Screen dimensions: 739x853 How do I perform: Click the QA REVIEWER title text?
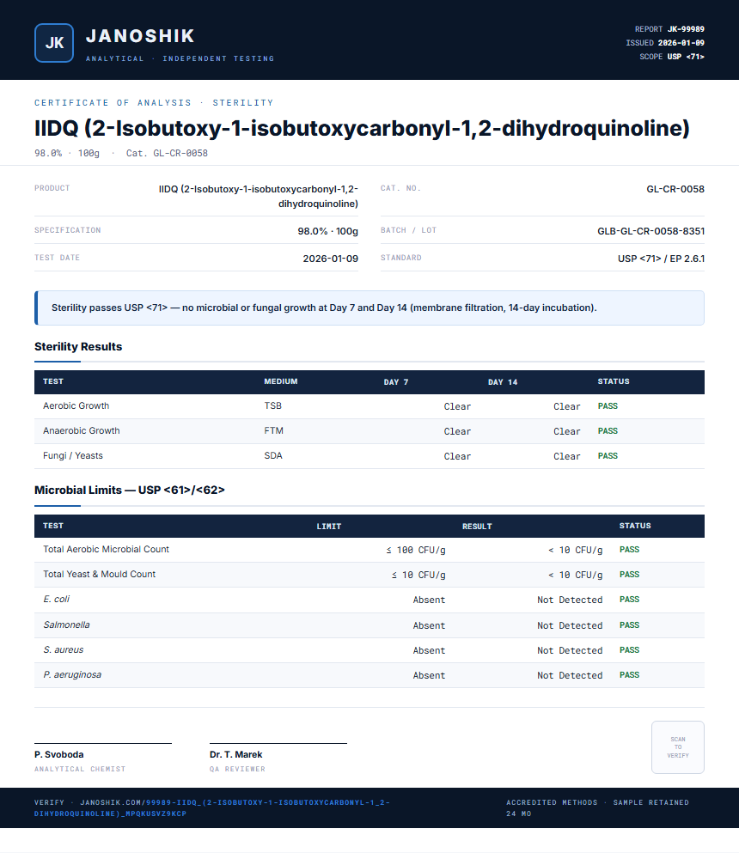pos(237,769)
